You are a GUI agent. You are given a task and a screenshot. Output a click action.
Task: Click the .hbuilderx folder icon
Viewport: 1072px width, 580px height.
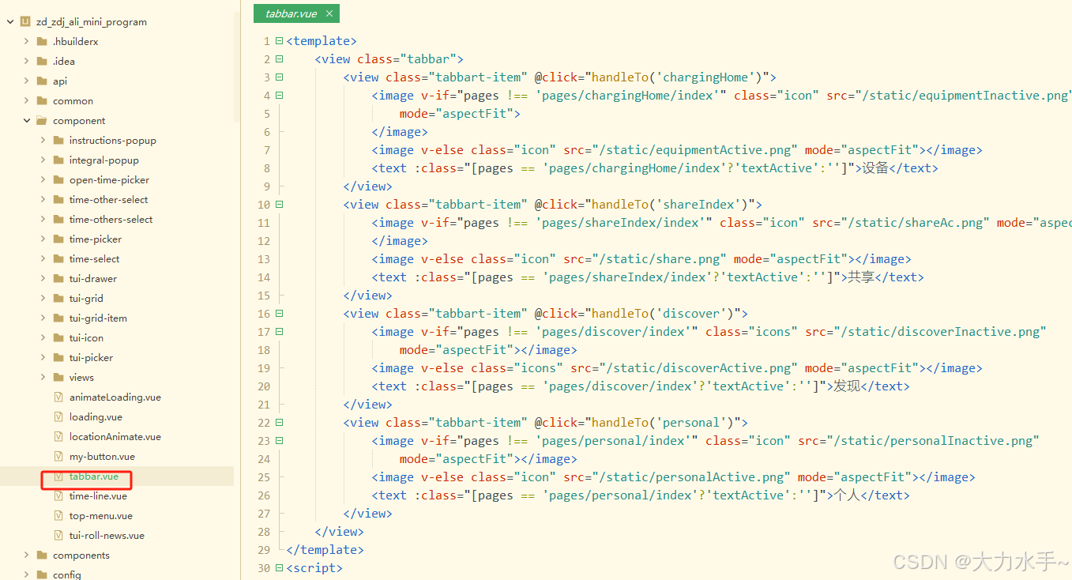(x=42, y=41)
